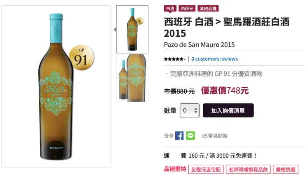Decrease quantity with the down arrow

click(196, 112)
